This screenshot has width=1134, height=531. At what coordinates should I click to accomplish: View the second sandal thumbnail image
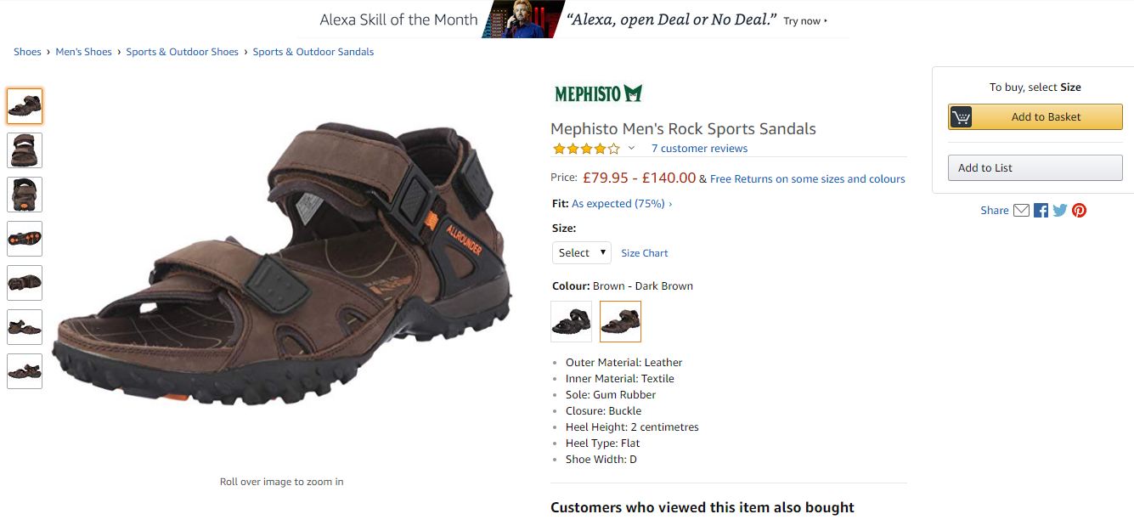tap(25, 150)
